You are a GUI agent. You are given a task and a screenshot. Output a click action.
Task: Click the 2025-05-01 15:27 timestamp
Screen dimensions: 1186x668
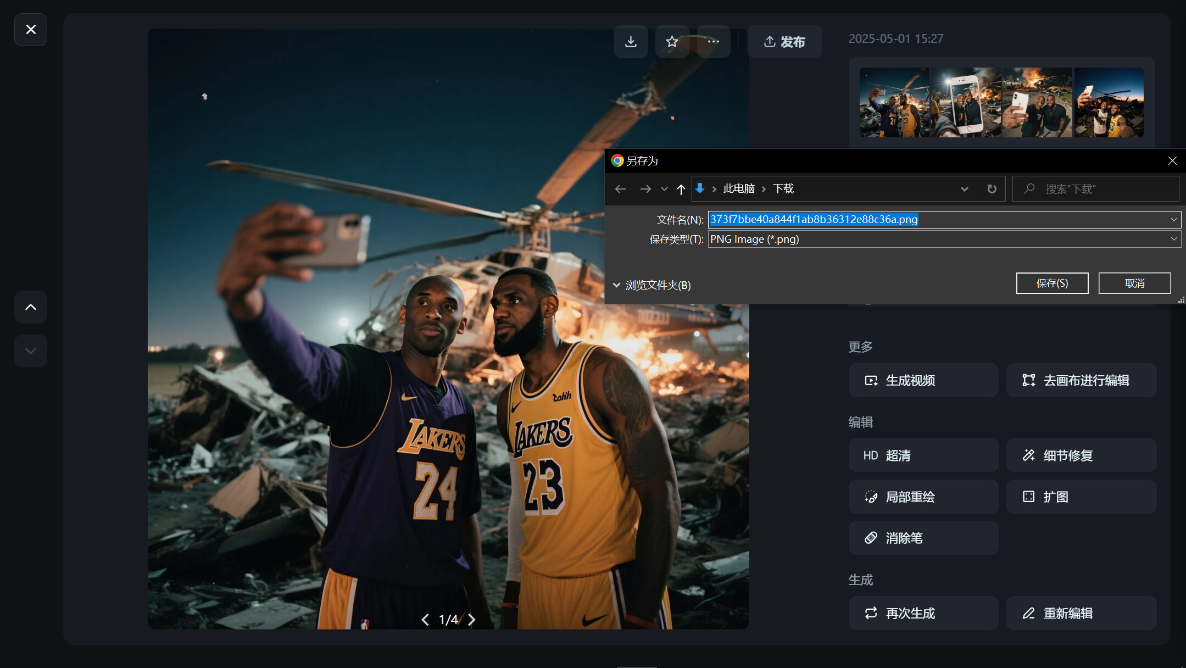[x=896, y=39]
